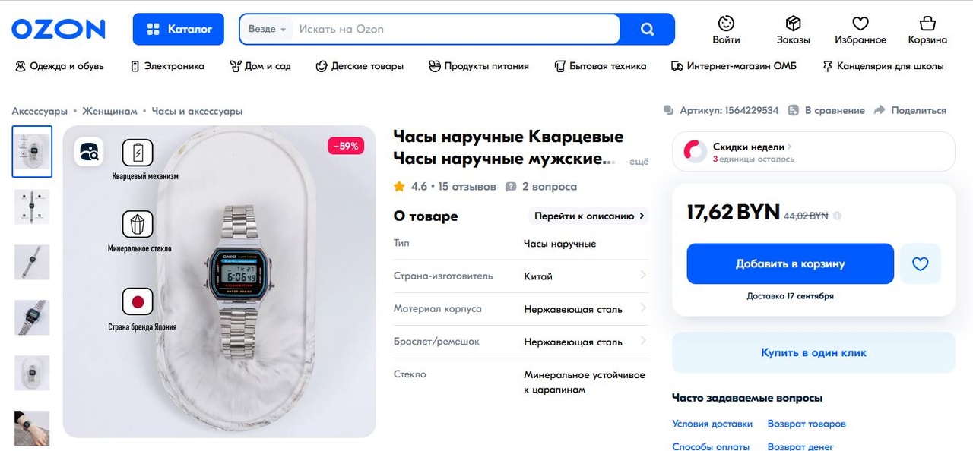
Task: Open the Электроника category menu
Action: (x=167, y=66)
